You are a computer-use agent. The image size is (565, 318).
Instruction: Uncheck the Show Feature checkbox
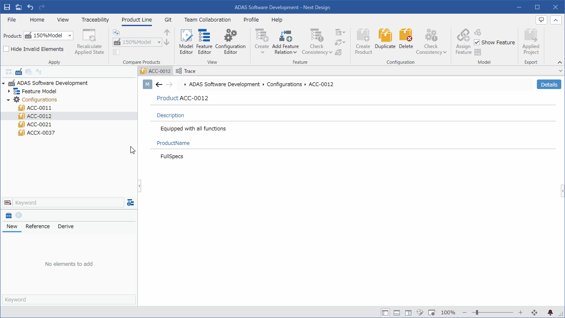tap(477, 42)
